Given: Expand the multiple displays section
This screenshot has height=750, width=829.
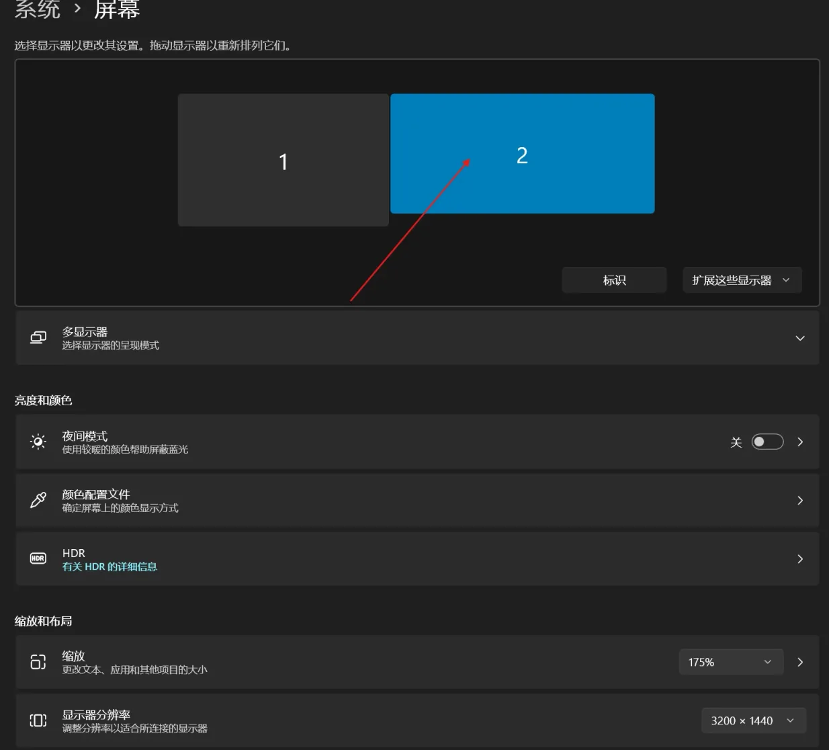Looking at the screenshot, I should click(x=800, y=338).
